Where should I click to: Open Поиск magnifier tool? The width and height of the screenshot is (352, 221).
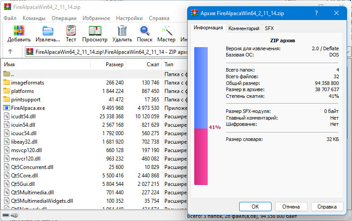(144, 31)
